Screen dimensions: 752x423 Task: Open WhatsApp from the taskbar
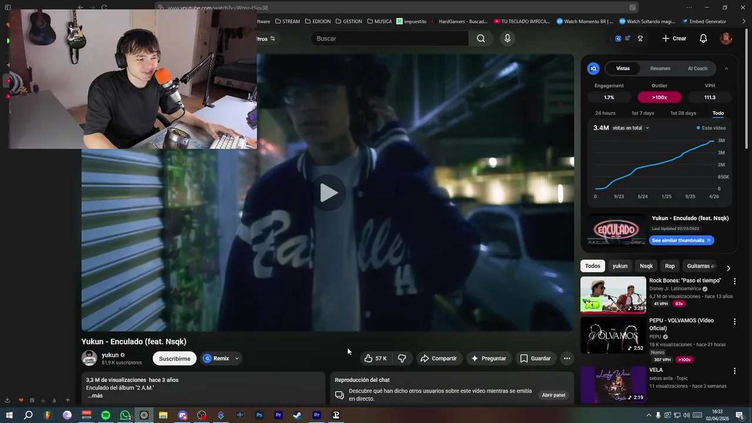pos(125,415)
